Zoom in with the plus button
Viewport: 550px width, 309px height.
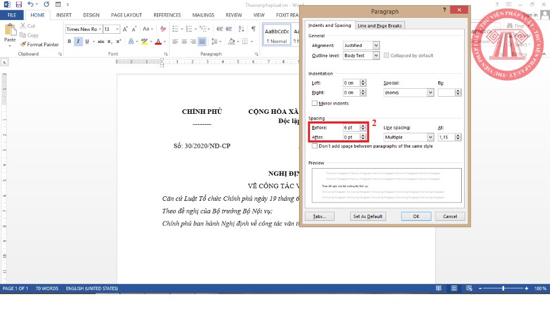[x=527, y=288]
